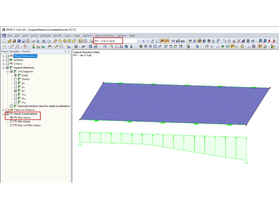Disable the pz' reaction checkbox
The width and height of the screenshot is (279, 209).
click(x=15, y=91)
